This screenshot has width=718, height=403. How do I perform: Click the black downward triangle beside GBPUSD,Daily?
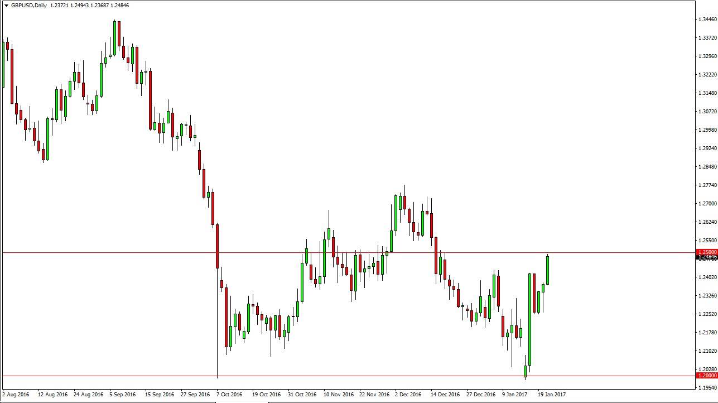[7, 4]
